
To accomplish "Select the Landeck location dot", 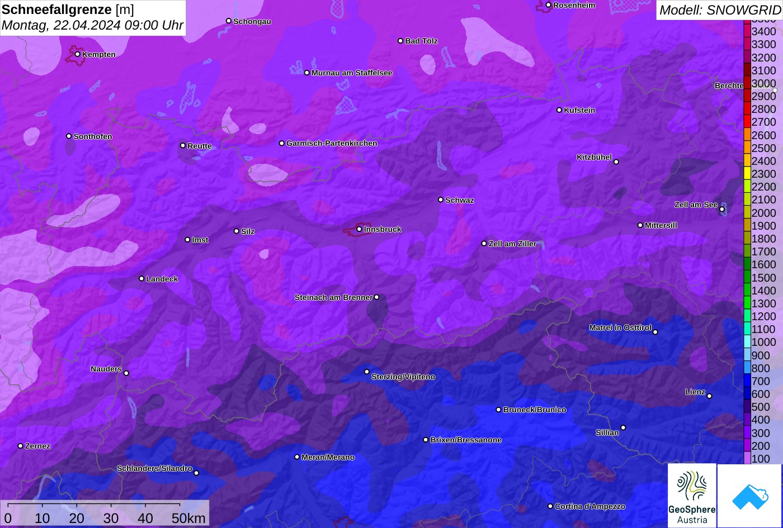I will (141, 279).
